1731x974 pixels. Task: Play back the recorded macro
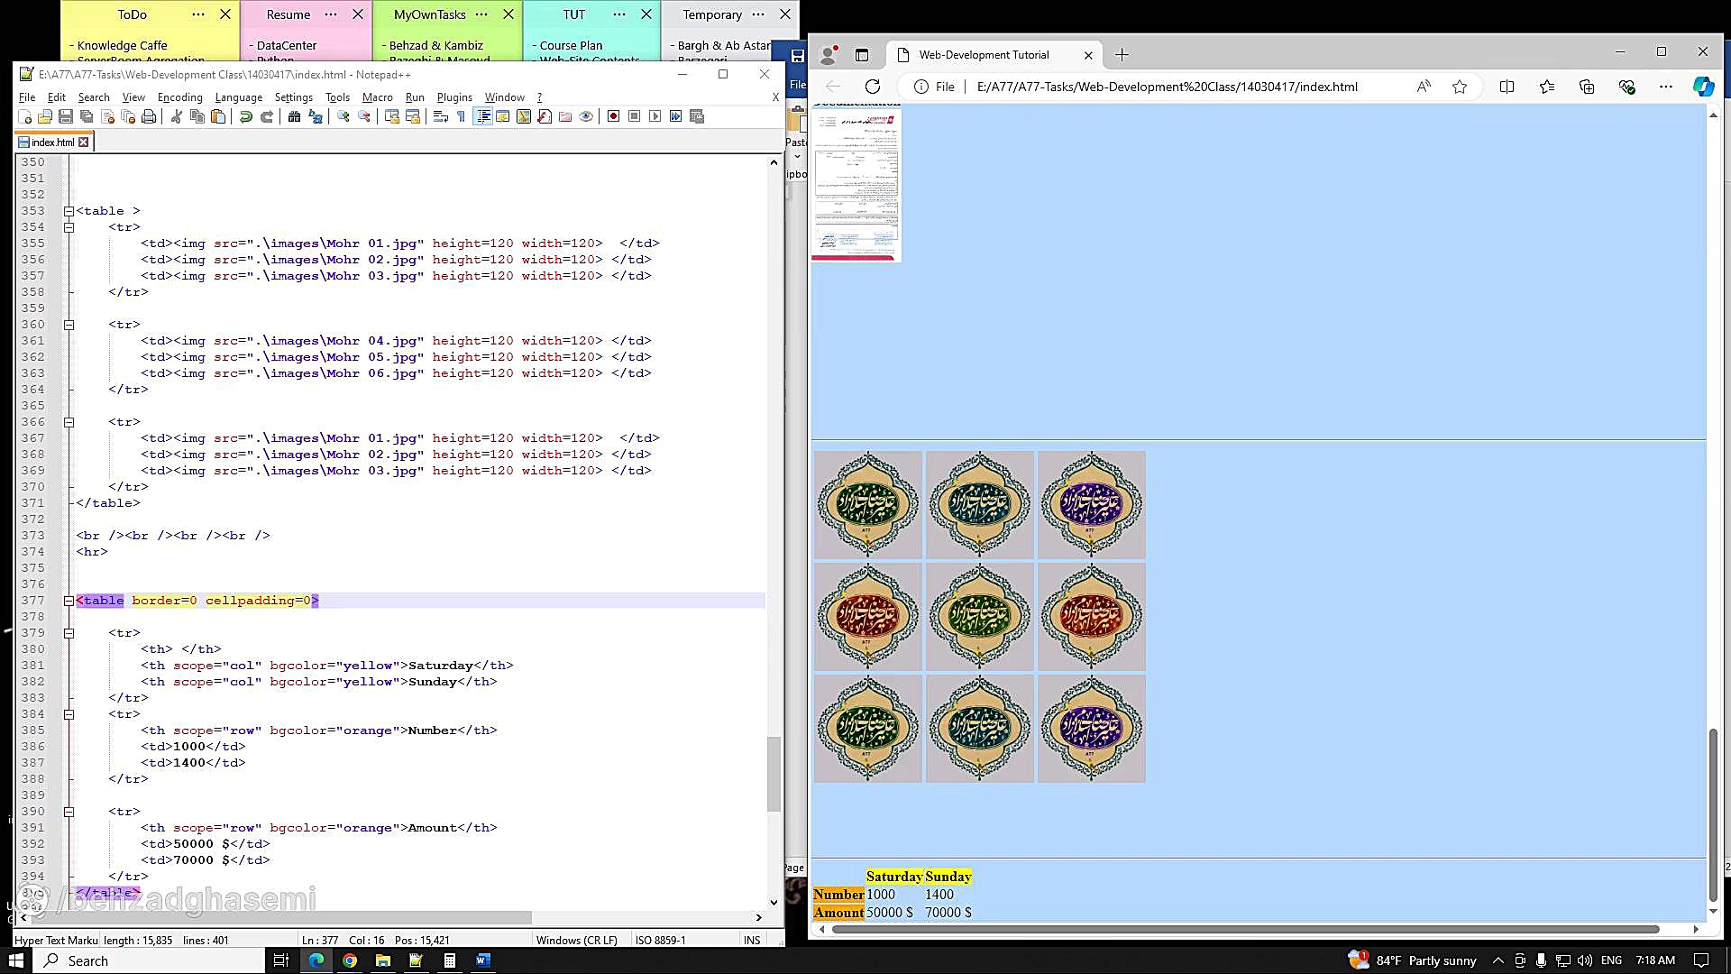coord(655,116)
